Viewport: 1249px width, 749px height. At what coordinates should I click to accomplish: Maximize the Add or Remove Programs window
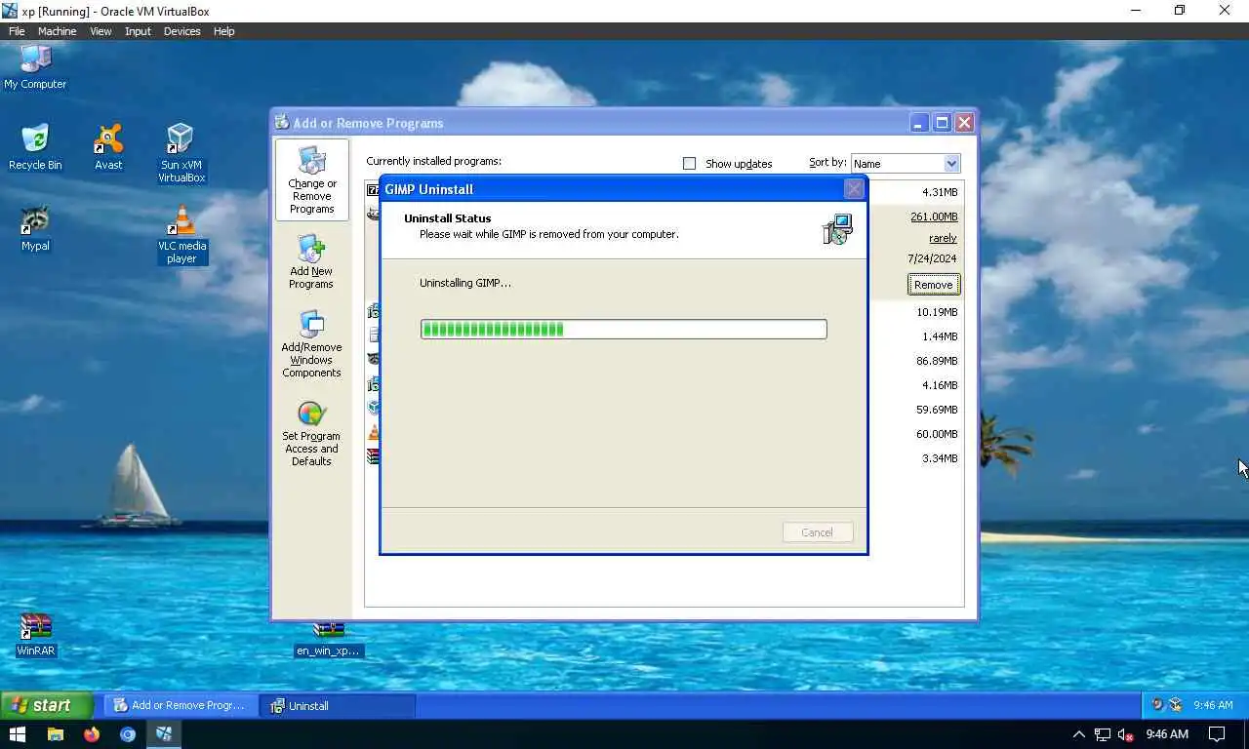coord(942,123)
